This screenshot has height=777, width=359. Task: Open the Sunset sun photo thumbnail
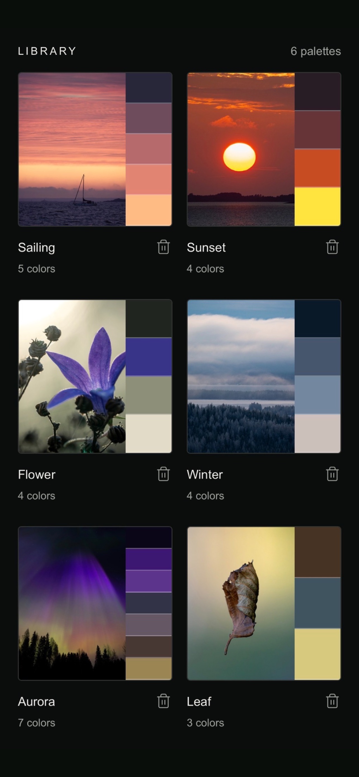pyautogui.click(x=241, y=149)
